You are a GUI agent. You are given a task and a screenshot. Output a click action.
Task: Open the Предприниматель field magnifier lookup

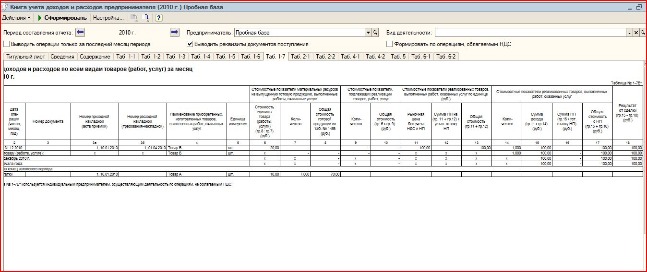375,33
